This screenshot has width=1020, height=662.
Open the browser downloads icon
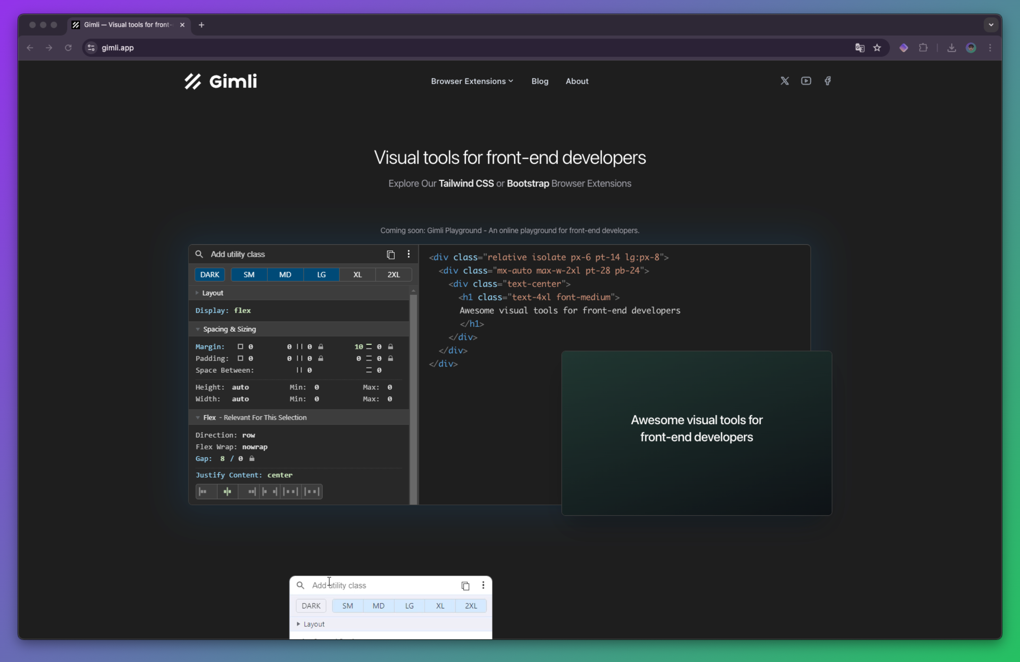952,48
